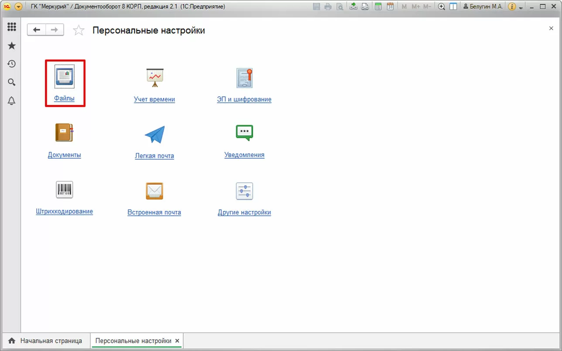Open Search magnifier in the left sidebar
Screen dimensions: 562x351
point(12,82)
